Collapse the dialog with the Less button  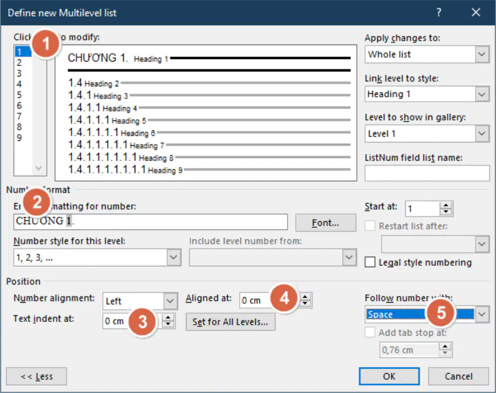(x=36, y=376)
